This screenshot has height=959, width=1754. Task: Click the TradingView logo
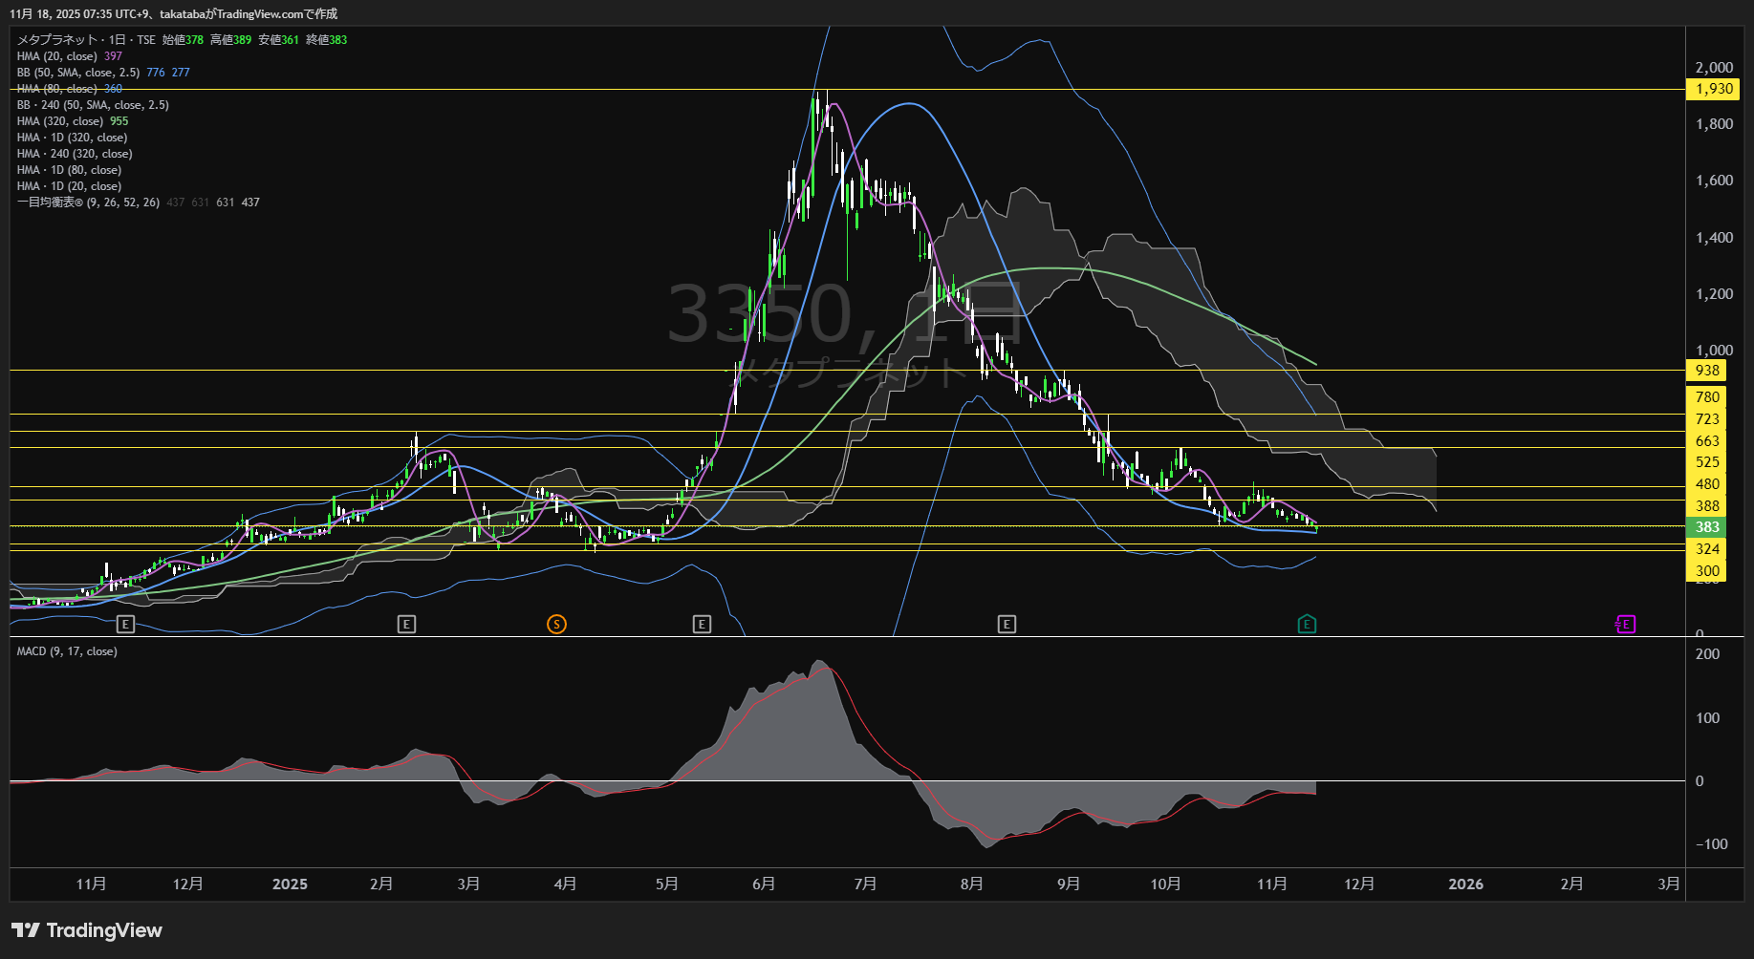pyautogui.click(x=87, y=930)
